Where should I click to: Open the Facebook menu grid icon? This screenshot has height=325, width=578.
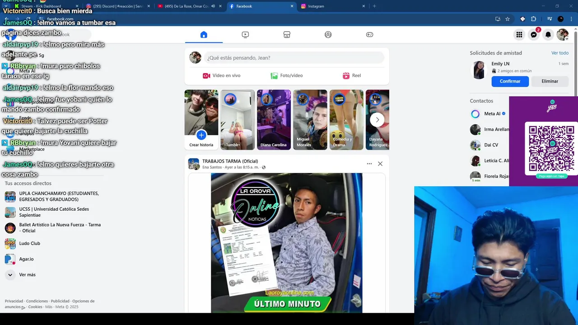coord(519,35)
